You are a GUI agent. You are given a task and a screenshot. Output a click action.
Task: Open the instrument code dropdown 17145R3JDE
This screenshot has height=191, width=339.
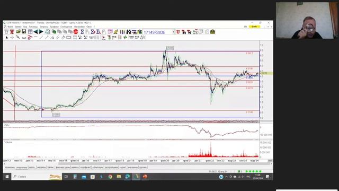point(173,32)
